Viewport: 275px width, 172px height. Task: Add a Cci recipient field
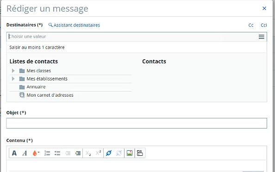(264, 25)
